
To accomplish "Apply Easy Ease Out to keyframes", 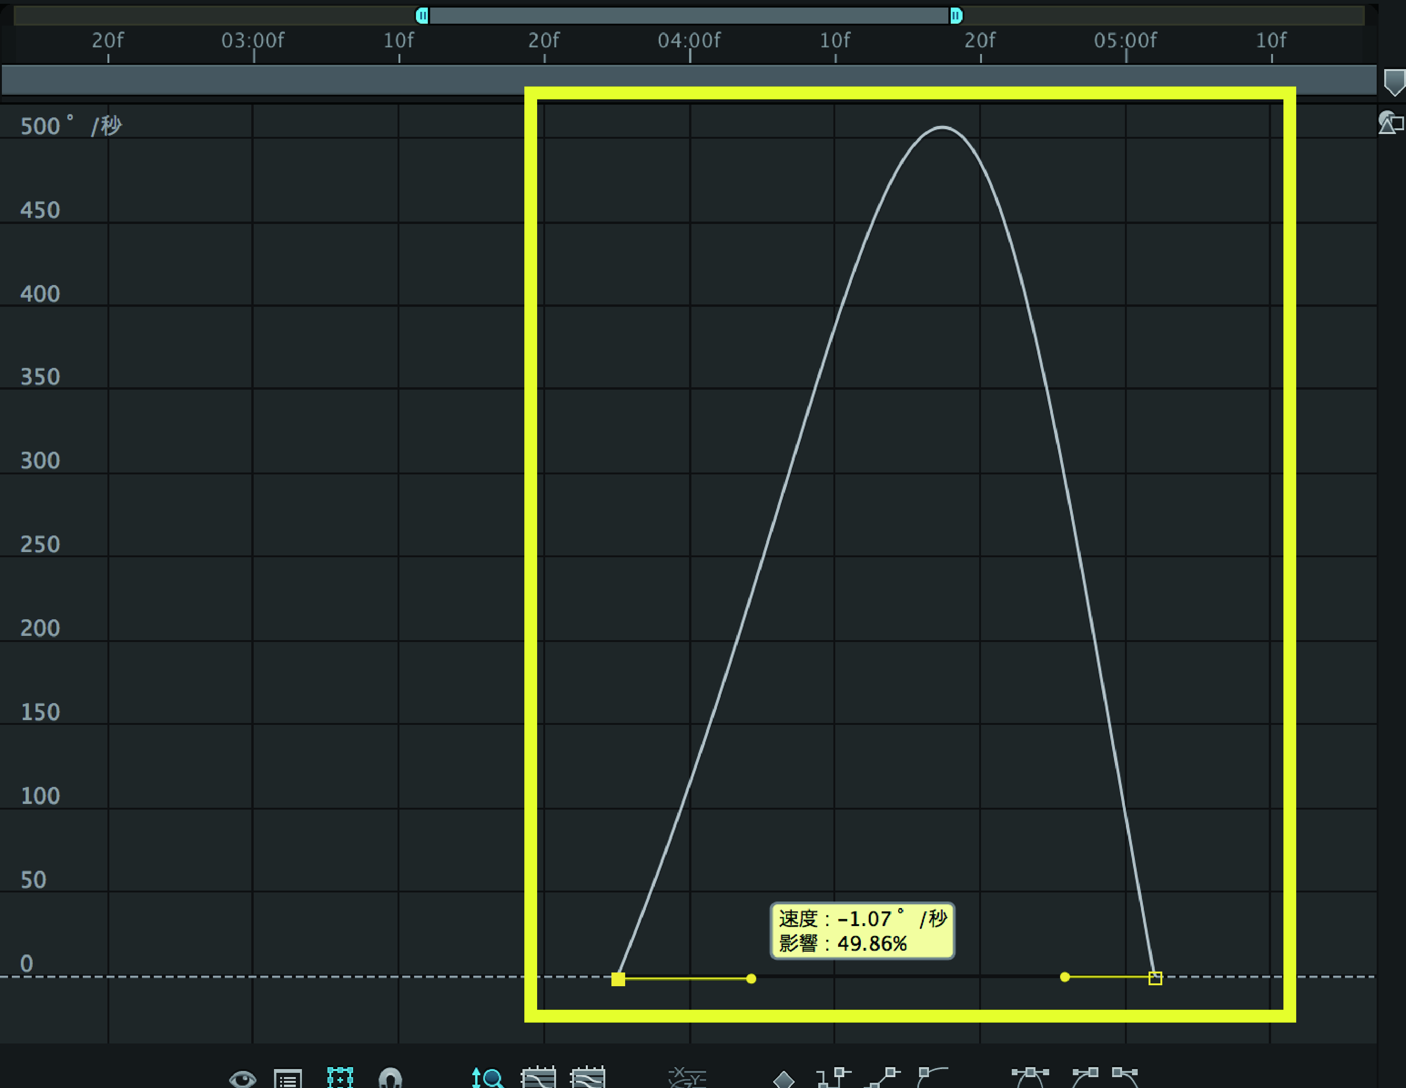I will tap(1125, 1077).
